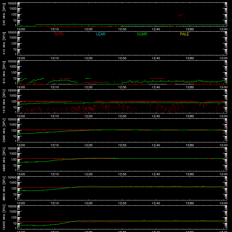Select the 2695 MHz [SFU] axis title

coord(4,130)
